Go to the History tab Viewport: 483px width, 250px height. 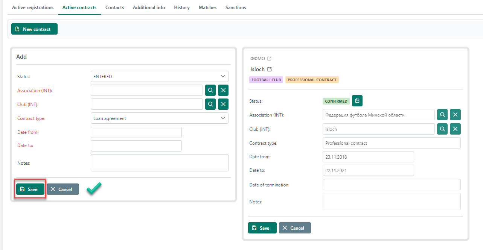pos(182,8)
